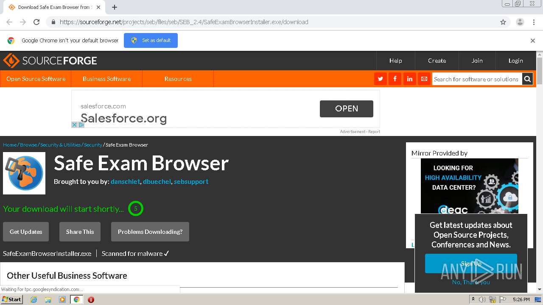The image size is (543, 305).
Task: Expand Business Software menu
Action: pyautogui.click(x=106, y=79)
